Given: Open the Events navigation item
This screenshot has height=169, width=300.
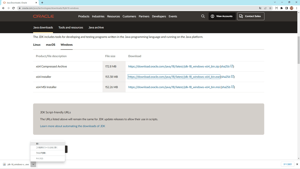Looking at the screenshot, I should click(x=173, y=16).
